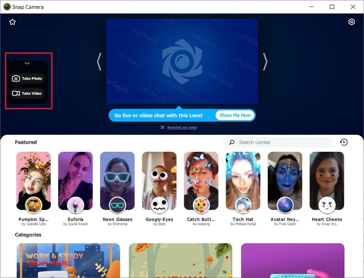Click Catch Butterflies round emoji icon
Viewport: 364px width, 278px height.
pyautogui.click(x=201, y=205)
